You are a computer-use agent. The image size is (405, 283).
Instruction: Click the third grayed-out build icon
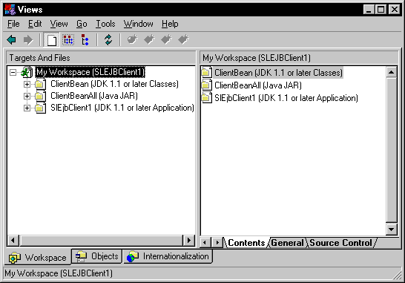coord(166,39)
